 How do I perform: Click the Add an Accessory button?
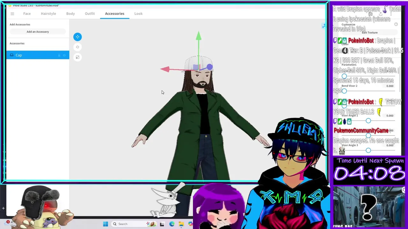[x=38, y=32]
